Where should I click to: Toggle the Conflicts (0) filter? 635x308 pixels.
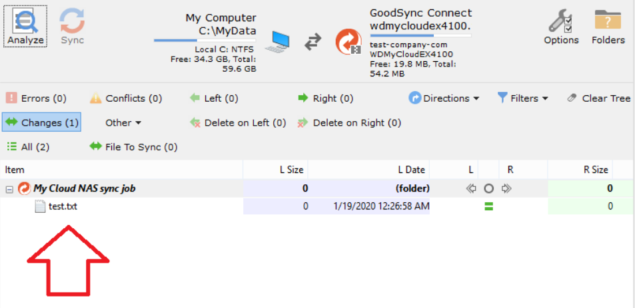point(126,98)
